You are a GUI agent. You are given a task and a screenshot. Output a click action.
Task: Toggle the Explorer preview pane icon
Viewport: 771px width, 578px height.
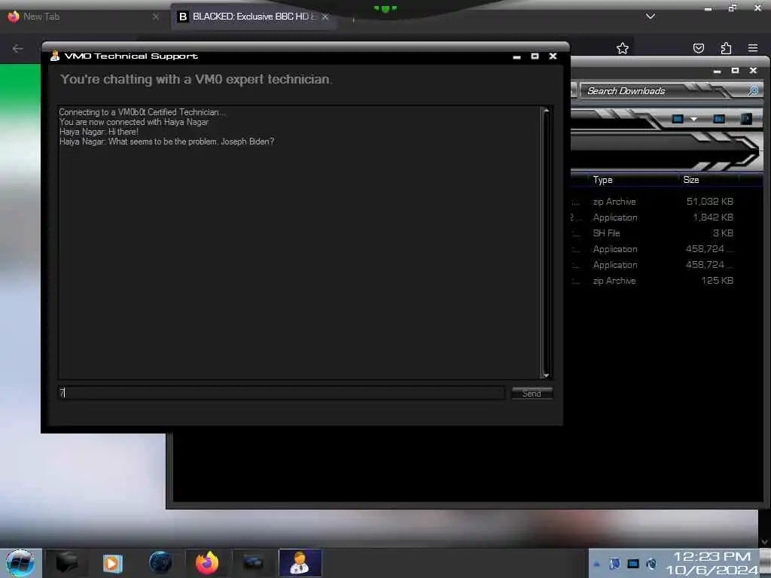(x=718, y=119)
